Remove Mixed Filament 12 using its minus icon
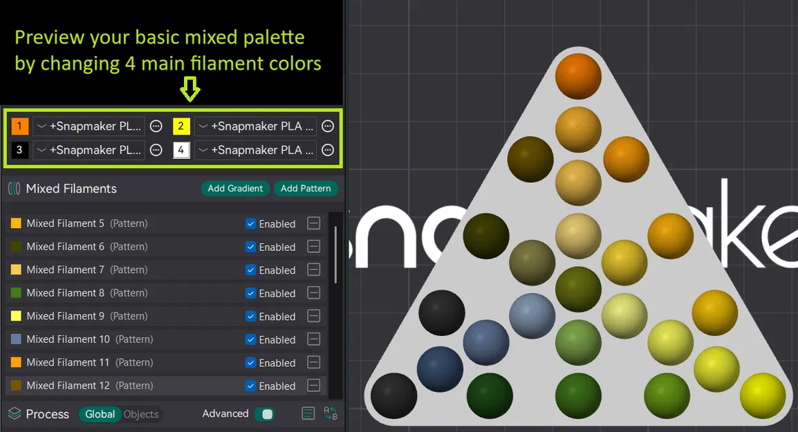 point(313,386)
